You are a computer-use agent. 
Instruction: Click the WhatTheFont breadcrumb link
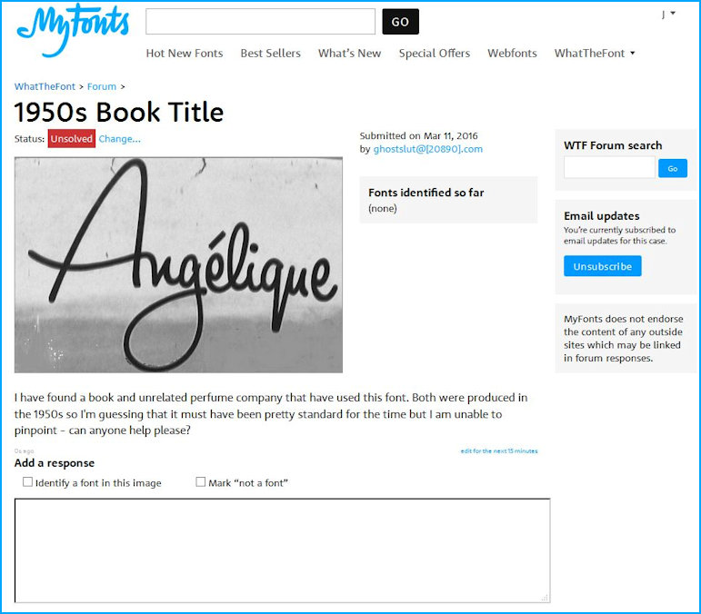click(45, 86)
